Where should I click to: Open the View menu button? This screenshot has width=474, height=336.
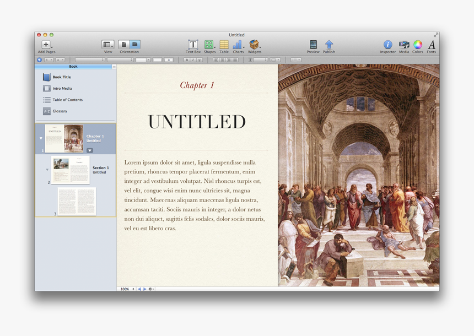107,45
